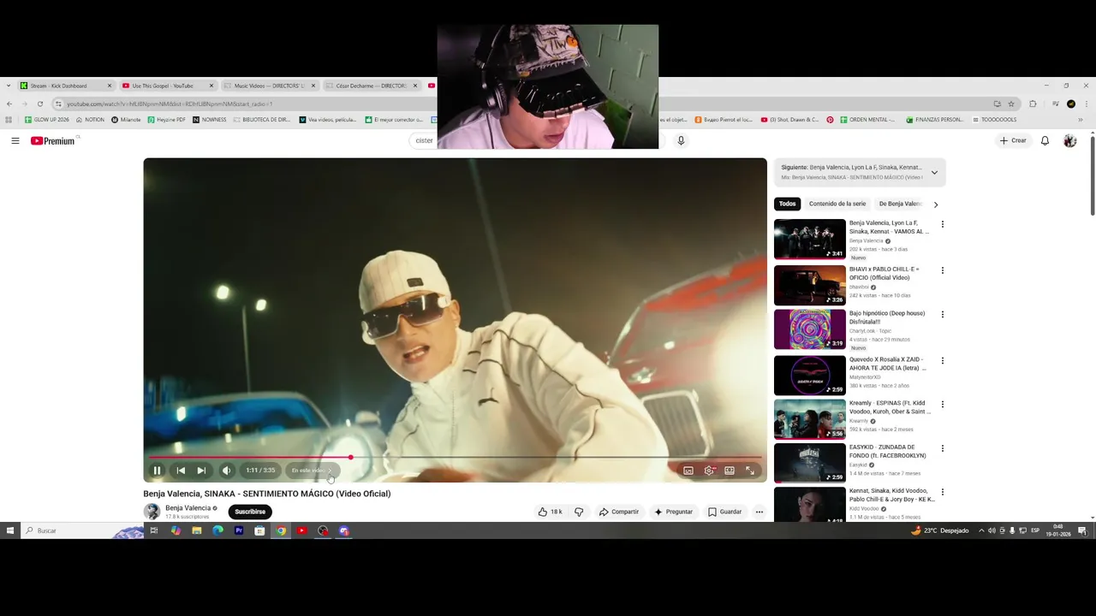
Task: Open the Kreamly - ESPINAS video title
Action: tap(890, 407)
